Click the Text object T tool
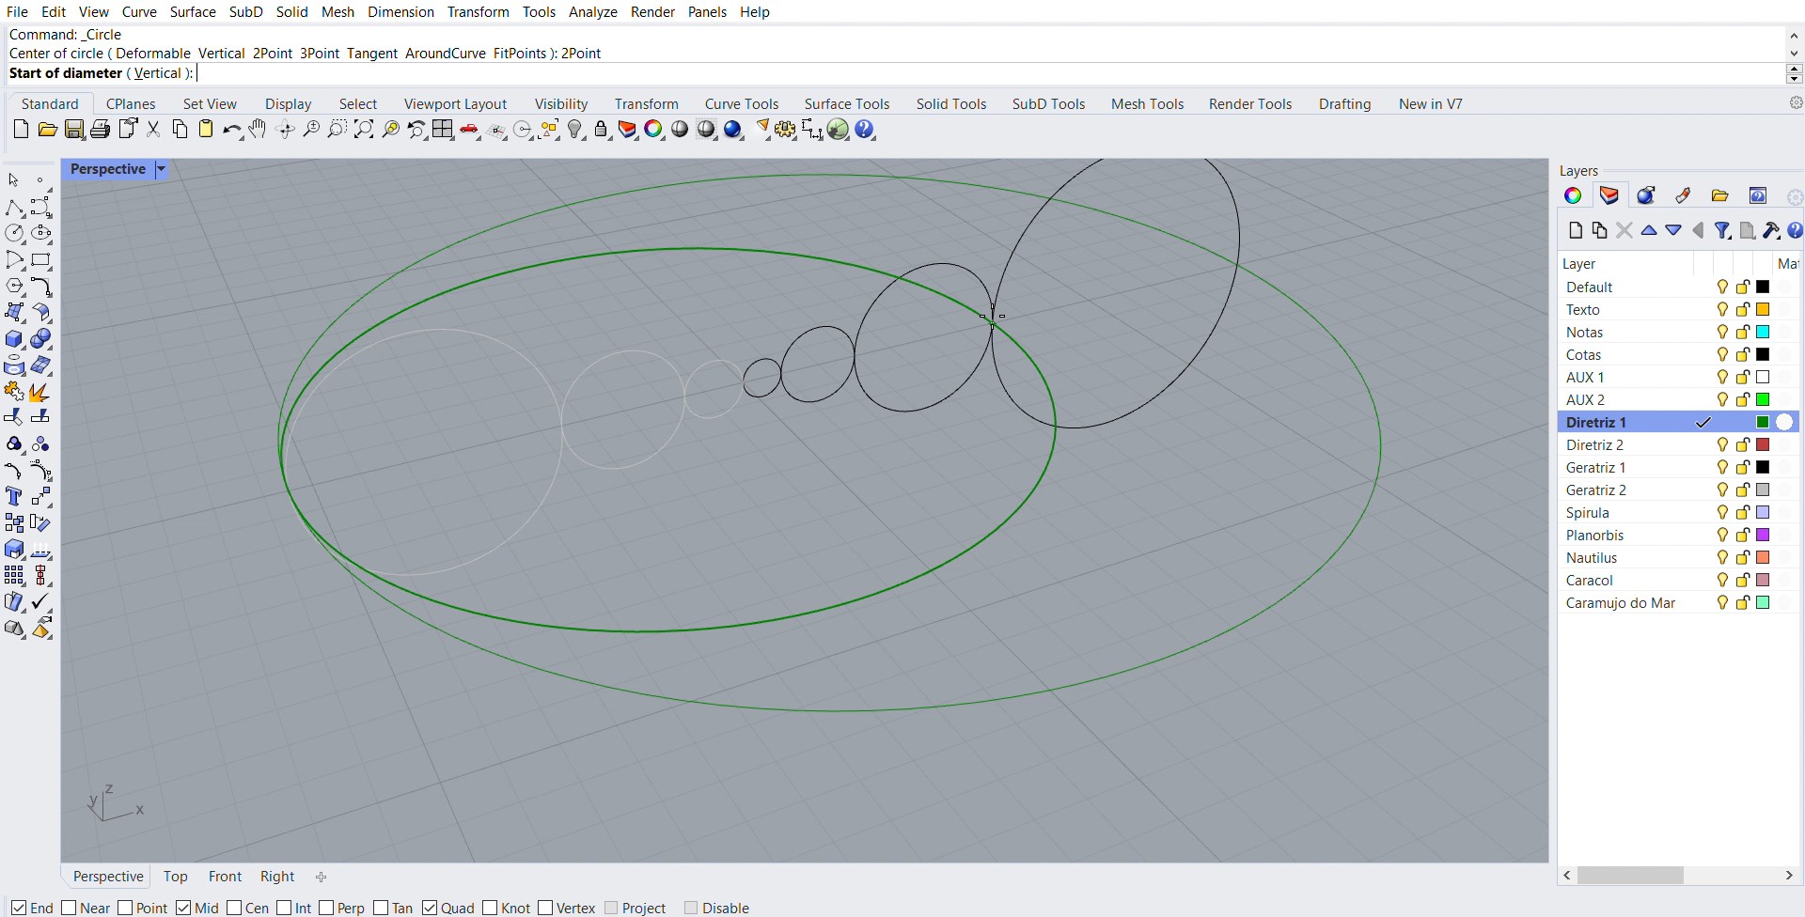1805x917 pixels. (14, 496)
